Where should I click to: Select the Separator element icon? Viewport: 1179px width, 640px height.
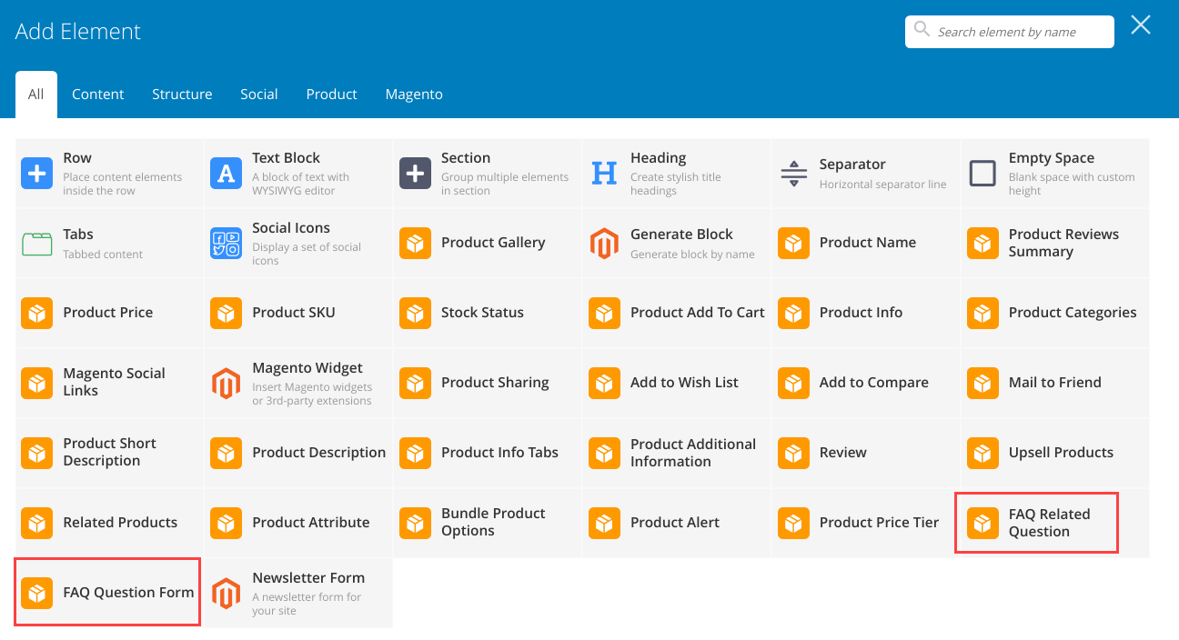coord(793,173)
